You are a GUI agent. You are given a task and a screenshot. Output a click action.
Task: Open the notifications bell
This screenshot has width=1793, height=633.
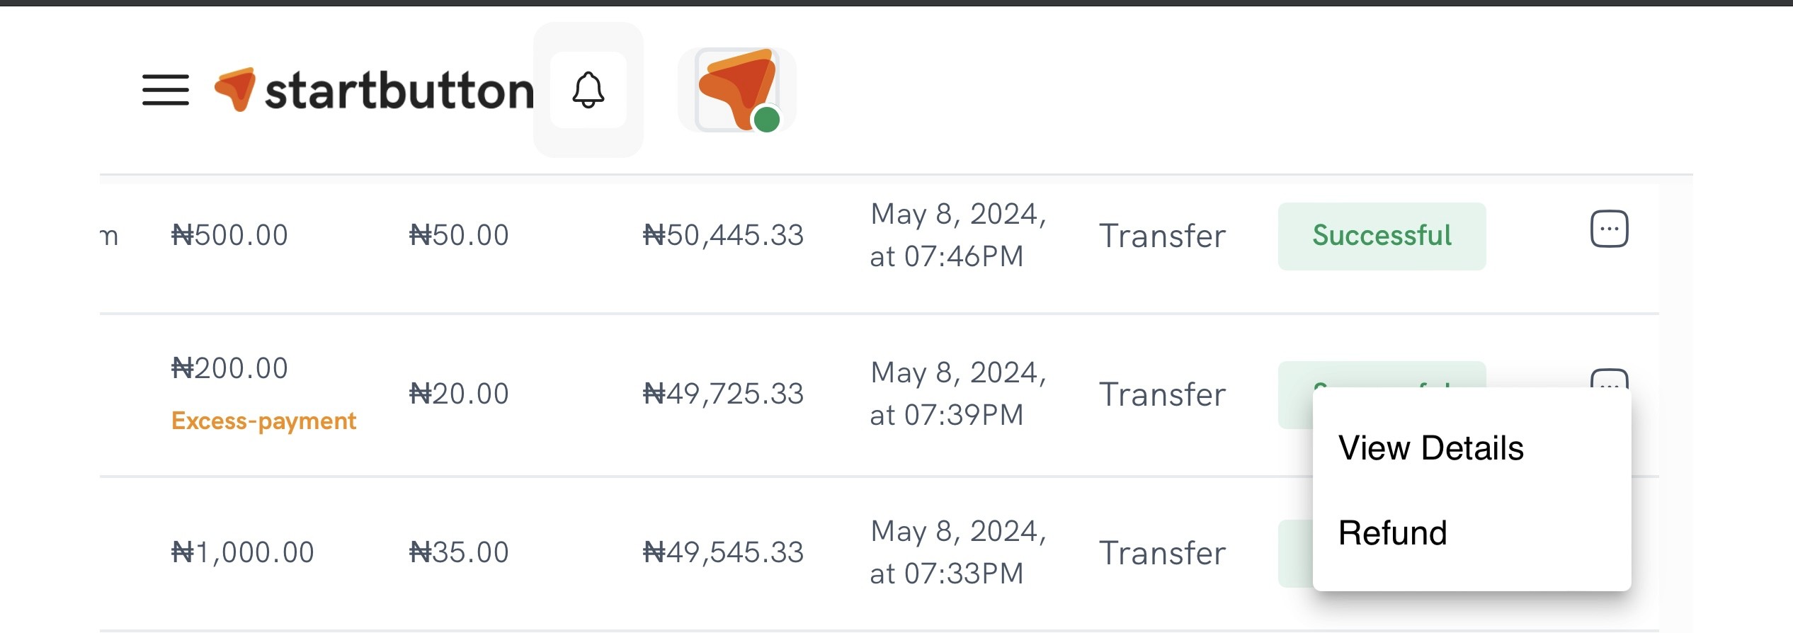pyautogui.click(x=588, y=90)
